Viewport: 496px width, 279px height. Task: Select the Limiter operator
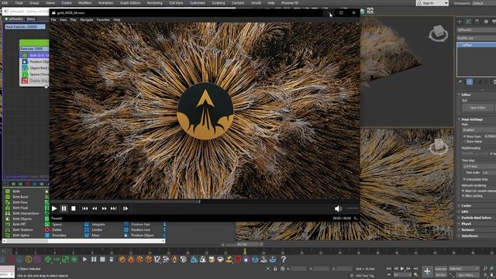pyautogui.click(x=97, y=230)
